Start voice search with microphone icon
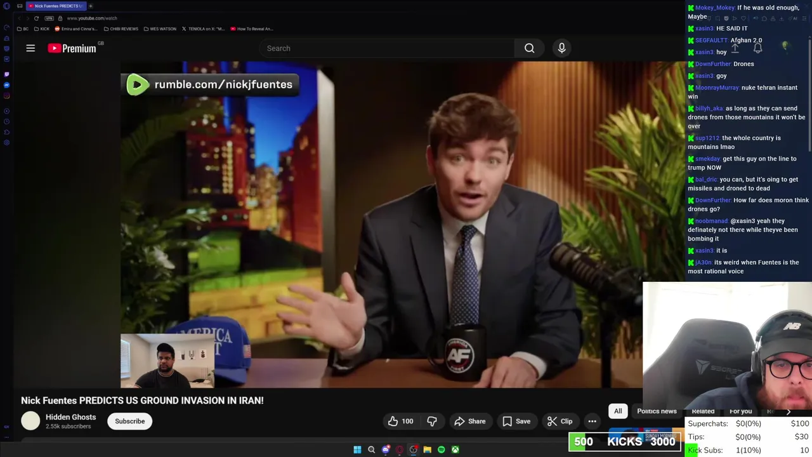Viewport: 812px width, 457px height. [x=561, y=48]
